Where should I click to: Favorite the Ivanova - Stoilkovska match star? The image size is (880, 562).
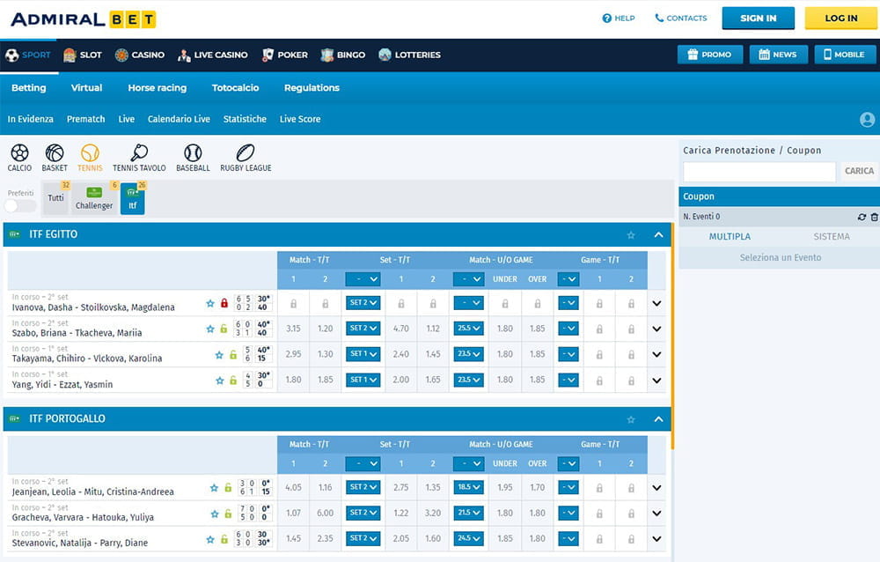click(x=210, y=304)
